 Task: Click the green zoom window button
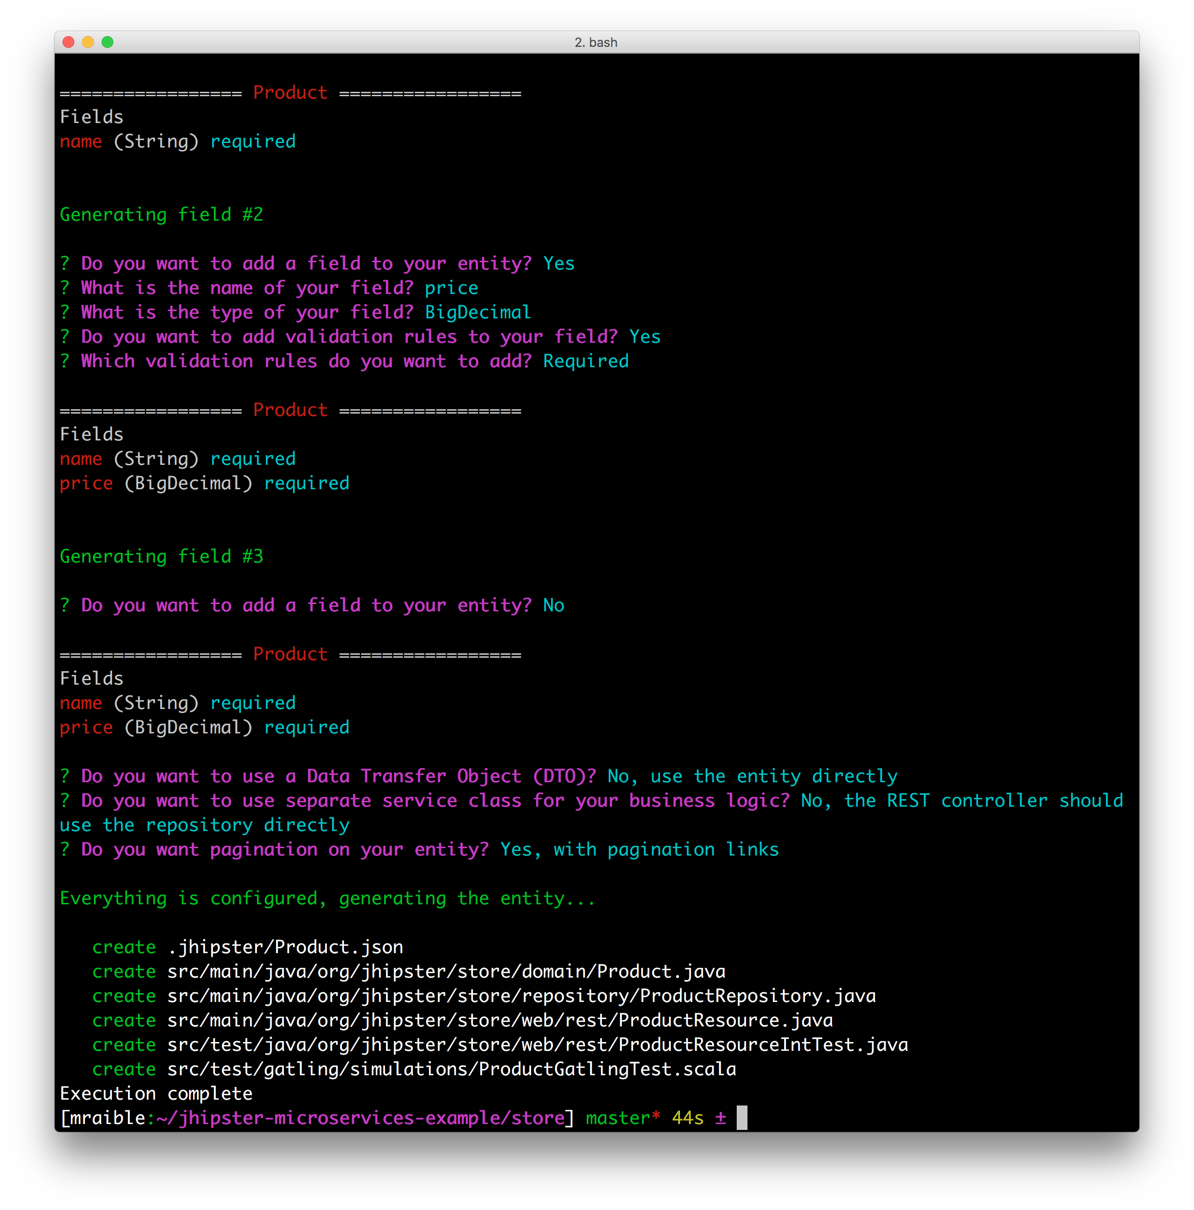point(108,42)
